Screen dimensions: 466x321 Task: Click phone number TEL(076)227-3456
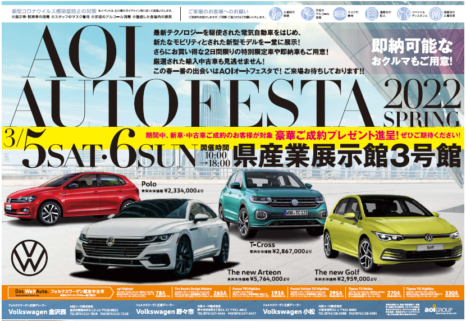(x=211, y=313)
